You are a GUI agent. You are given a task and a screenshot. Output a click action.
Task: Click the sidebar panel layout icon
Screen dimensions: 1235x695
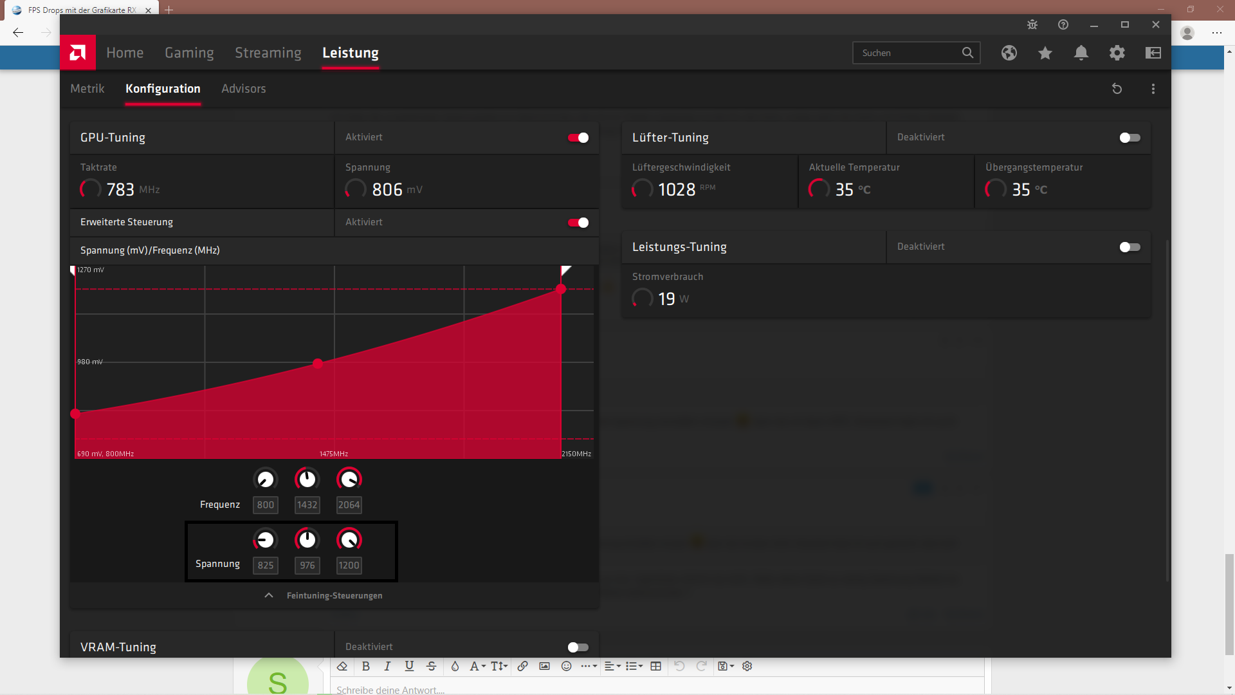pyautogui.click(x=1153, y=53)
